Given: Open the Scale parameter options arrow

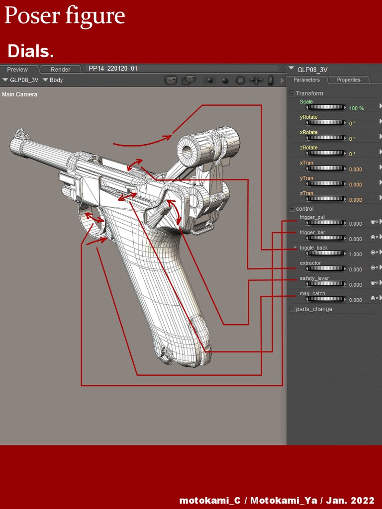Looking at the screenshot, I should click(381, 106).
